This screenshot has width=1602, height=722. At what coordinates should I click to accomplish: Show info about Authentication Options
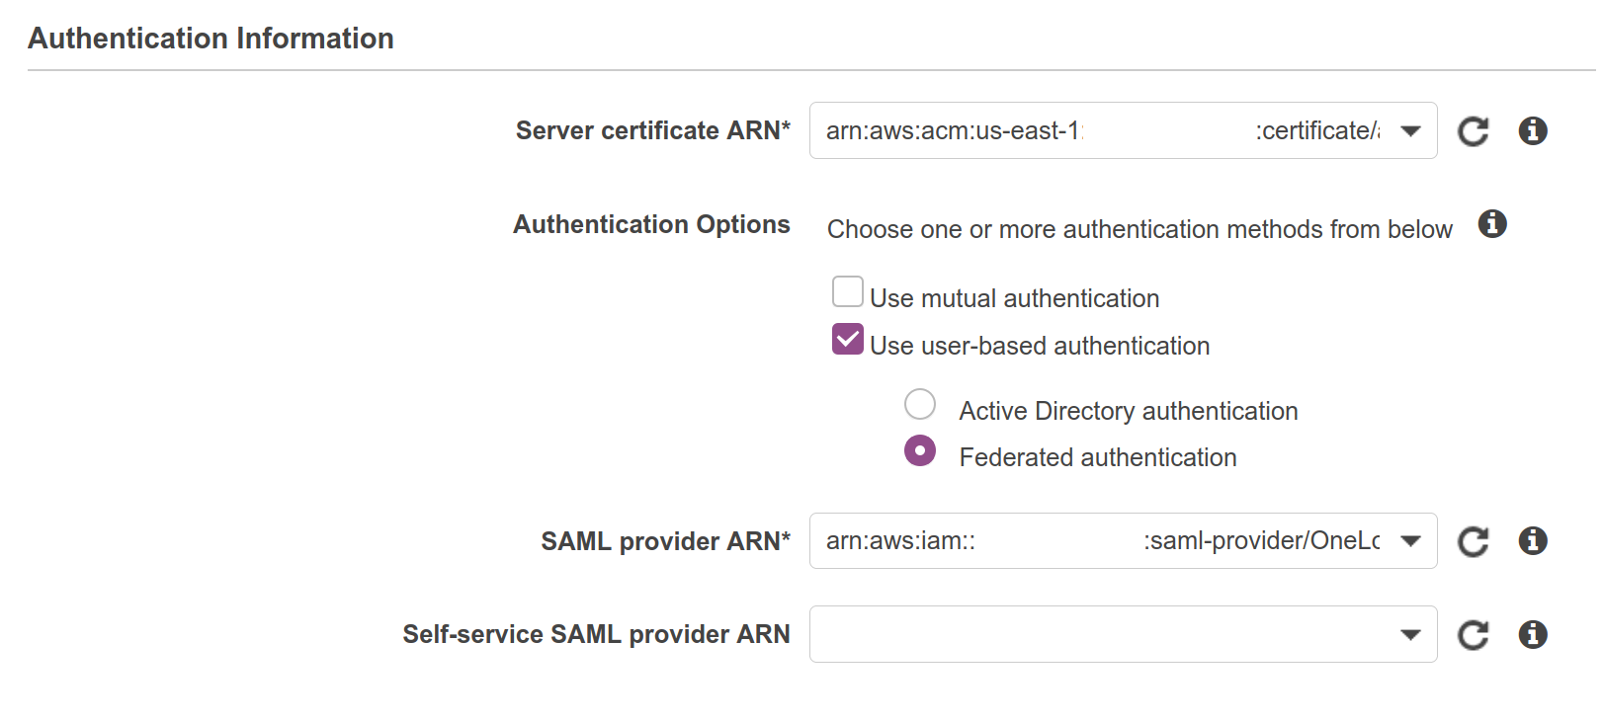[x=1492, y=224]
